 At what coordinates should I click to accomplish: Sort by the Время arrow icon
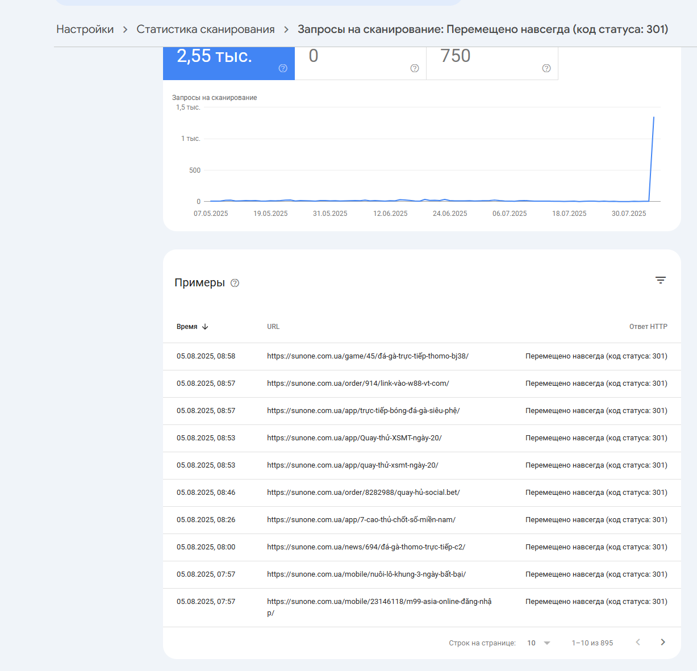pyautogui.click(x=205, y=327)
